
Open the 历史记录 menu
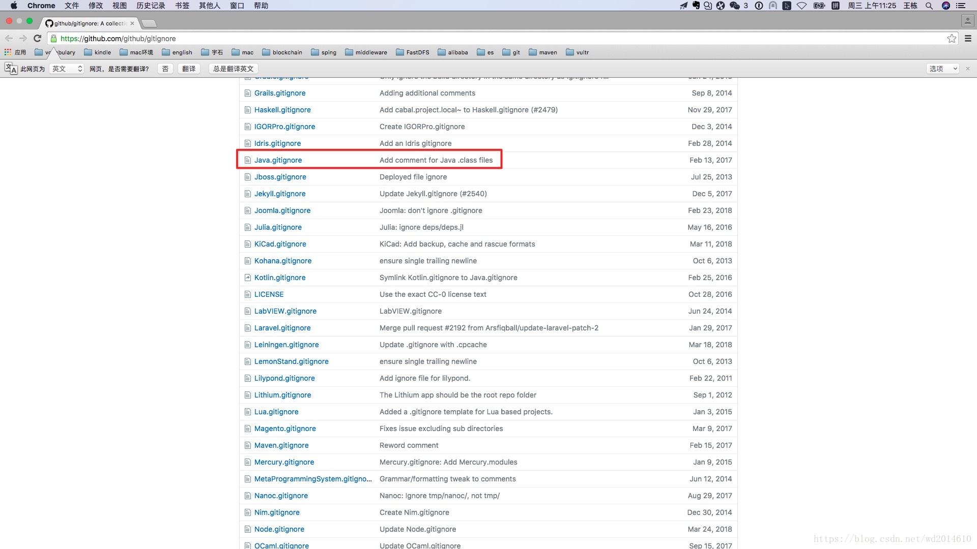(151, 6)
